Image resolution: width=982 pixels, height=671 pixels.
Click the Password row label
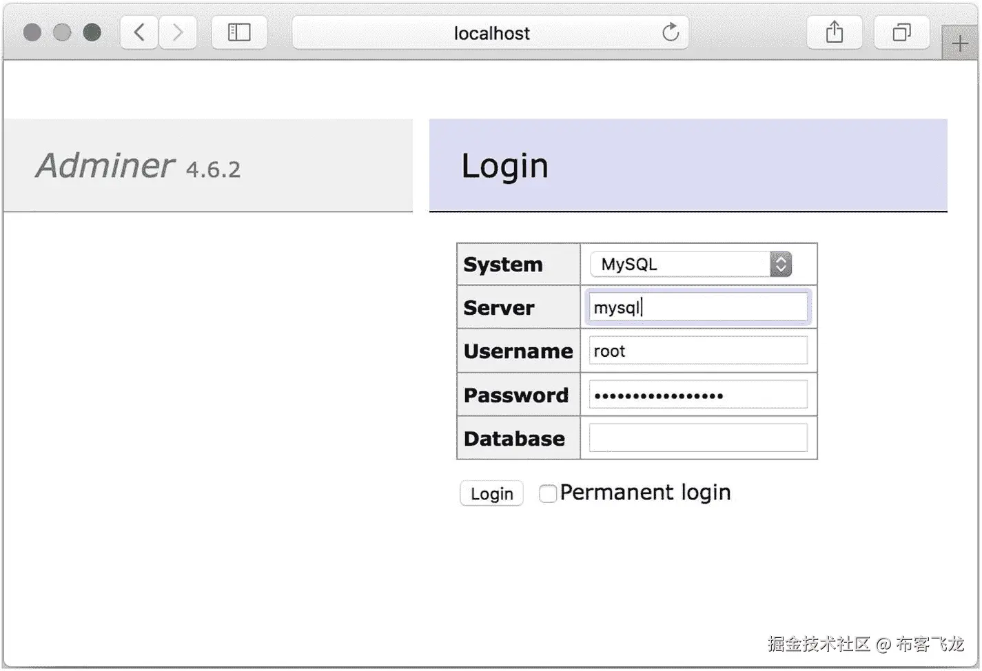pyautogui.click(x=516, y=395)
